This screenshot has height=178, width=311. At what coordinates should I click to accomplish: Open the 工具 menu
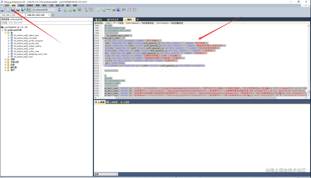[x=51, y=6]
